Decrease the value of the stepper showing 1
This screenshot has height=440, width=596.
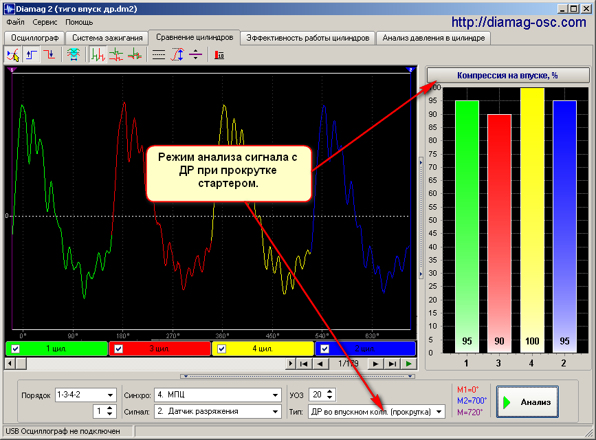pos(110,414)
